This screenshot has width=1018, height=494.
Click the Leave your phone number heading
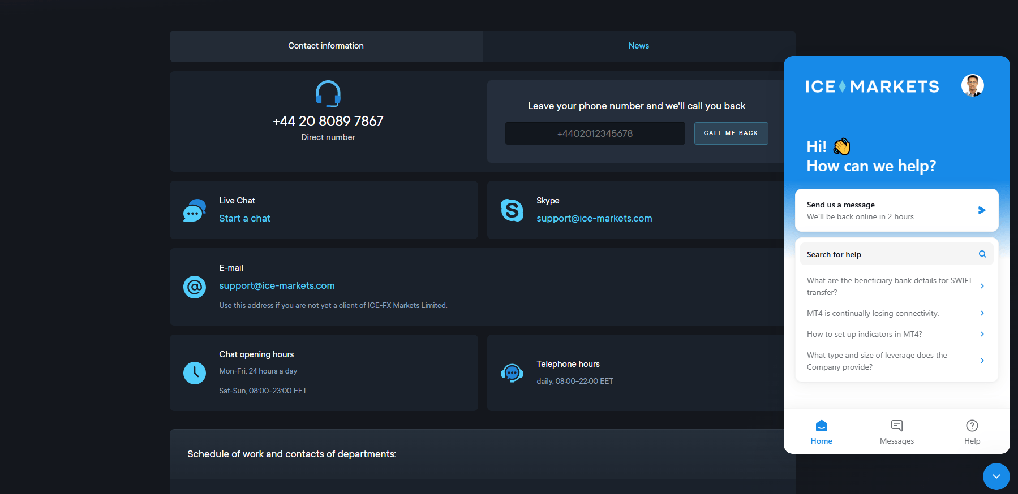click(x=637, y=106)
